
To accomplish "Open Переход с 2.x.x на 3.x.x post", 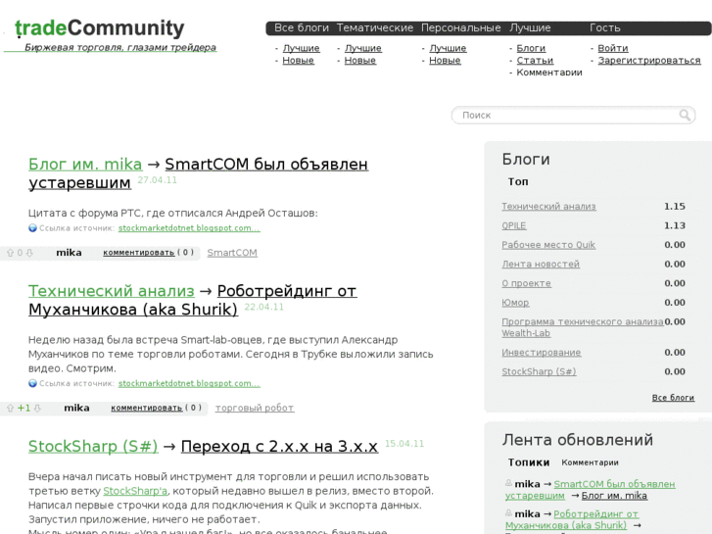I will [x=279, y=446].
